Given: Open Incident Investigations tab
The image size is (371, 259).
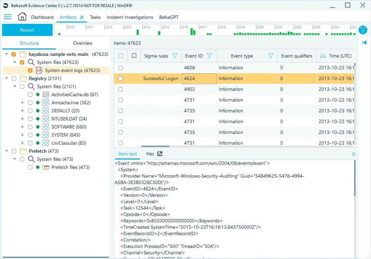Looking at the screenshot, I should [x=130, y=17].
